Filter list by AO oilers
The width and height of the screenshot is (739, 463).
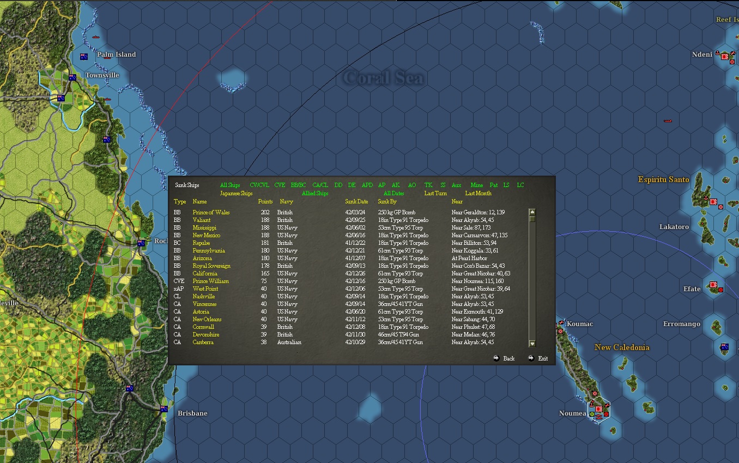coord(412,185)
